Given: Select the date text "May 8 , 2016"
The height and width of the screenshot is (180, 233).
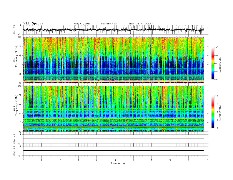Looking at the screenshot, I should click(x=82, y=24).
